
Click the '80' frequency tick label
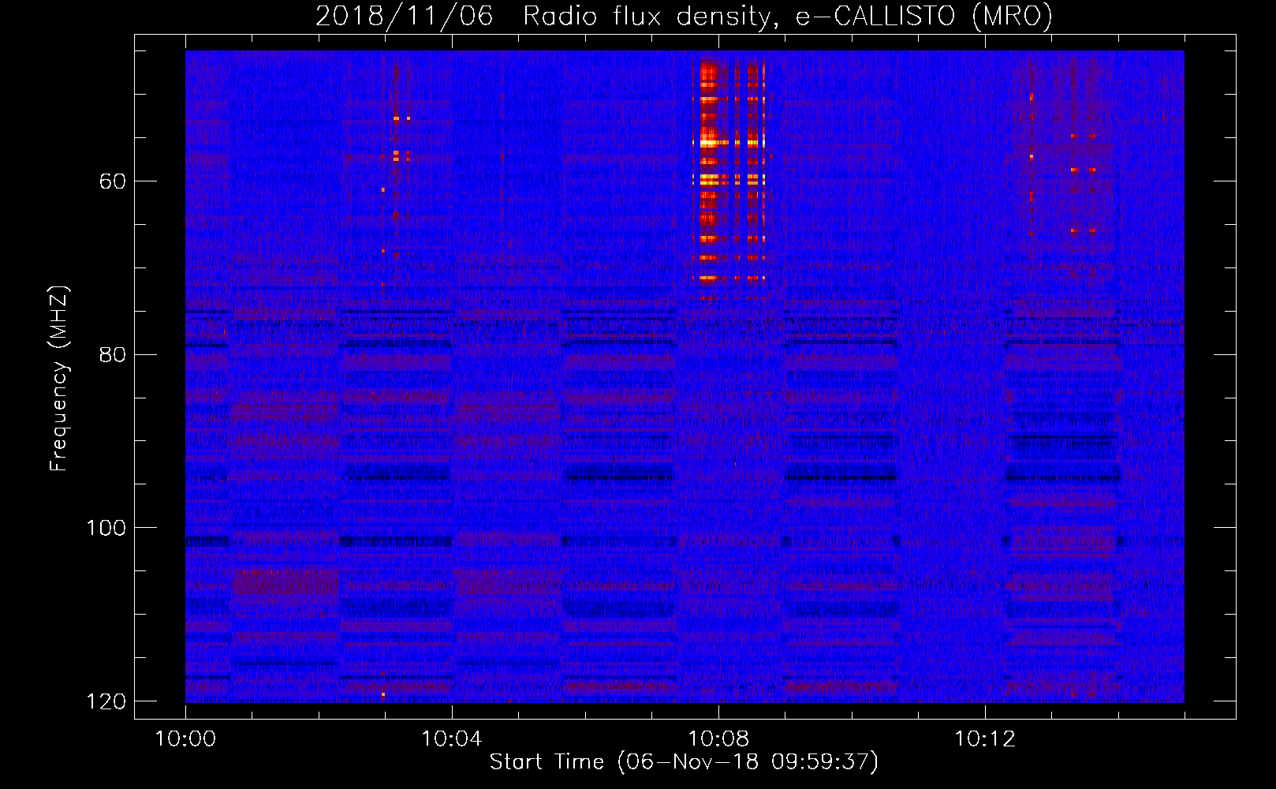(112, 354)
